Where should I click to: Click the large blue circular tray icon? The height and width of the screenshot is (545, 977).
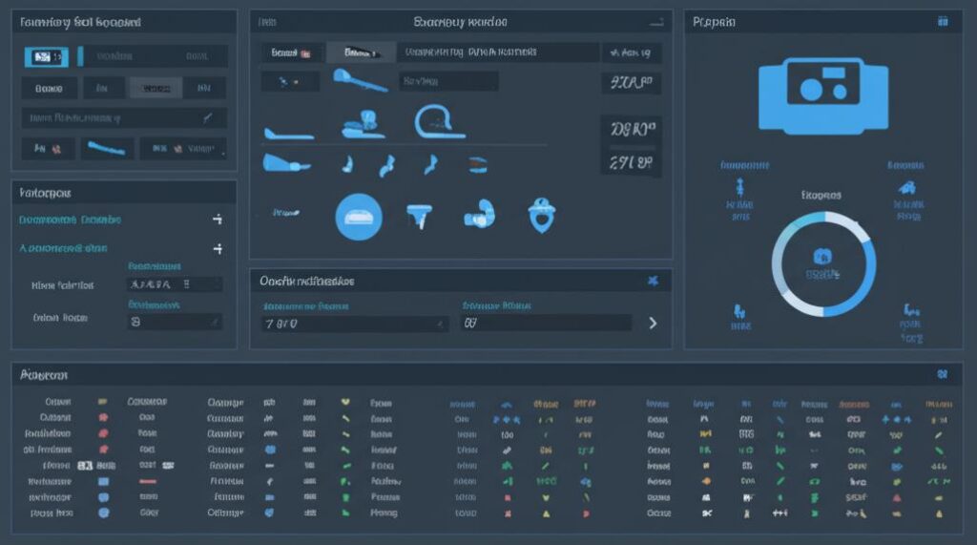359,216
